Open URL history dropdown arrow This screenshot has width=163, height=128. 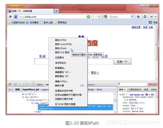(96, 17)
